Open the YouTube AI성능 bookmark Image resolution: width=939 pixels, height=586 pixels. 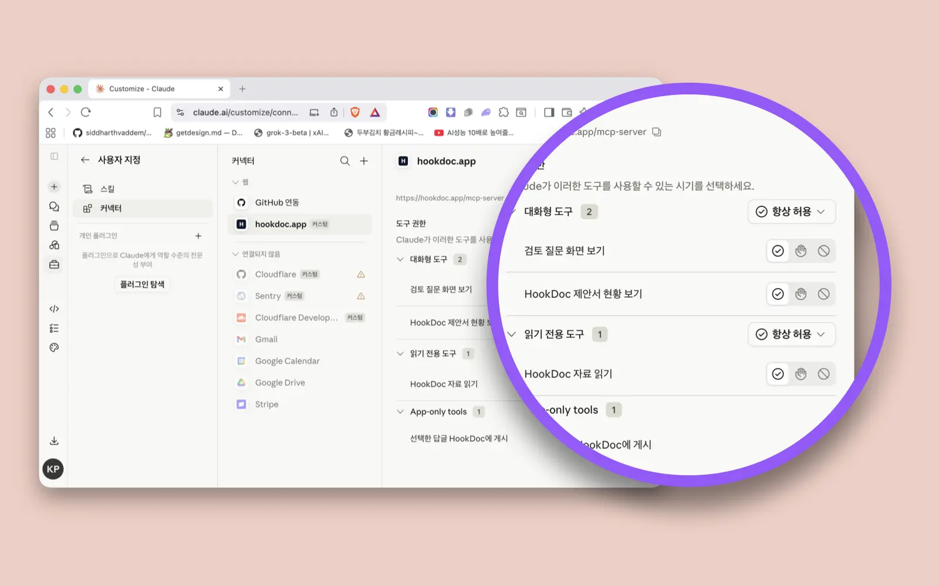click(474, 133)
